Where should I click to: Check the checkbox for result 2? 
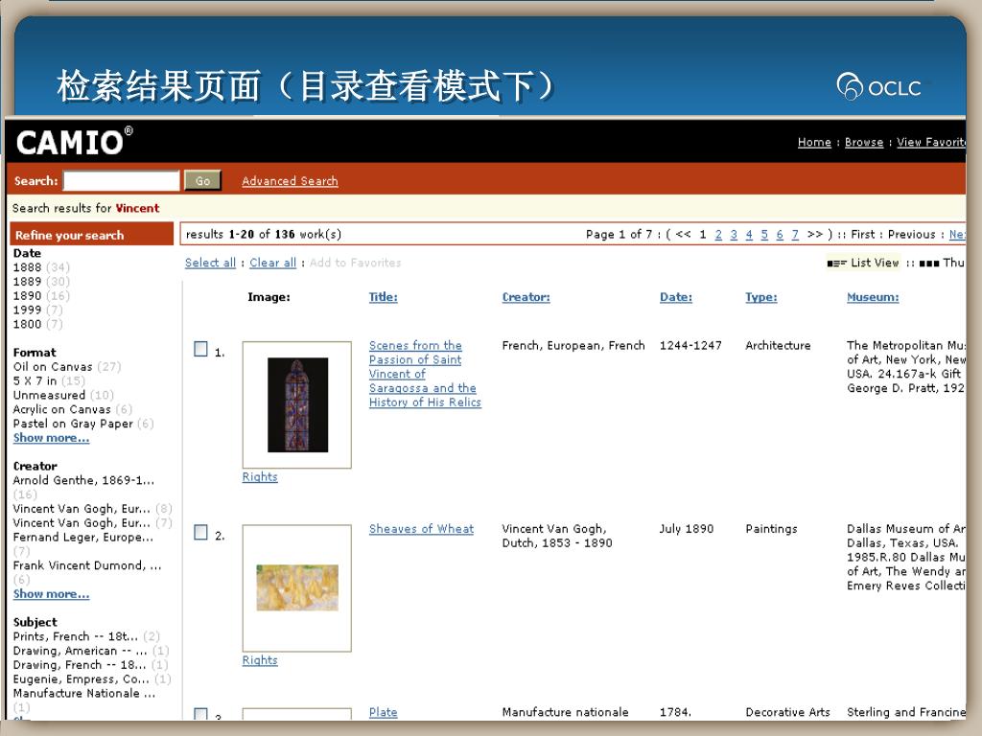[200, 532]
